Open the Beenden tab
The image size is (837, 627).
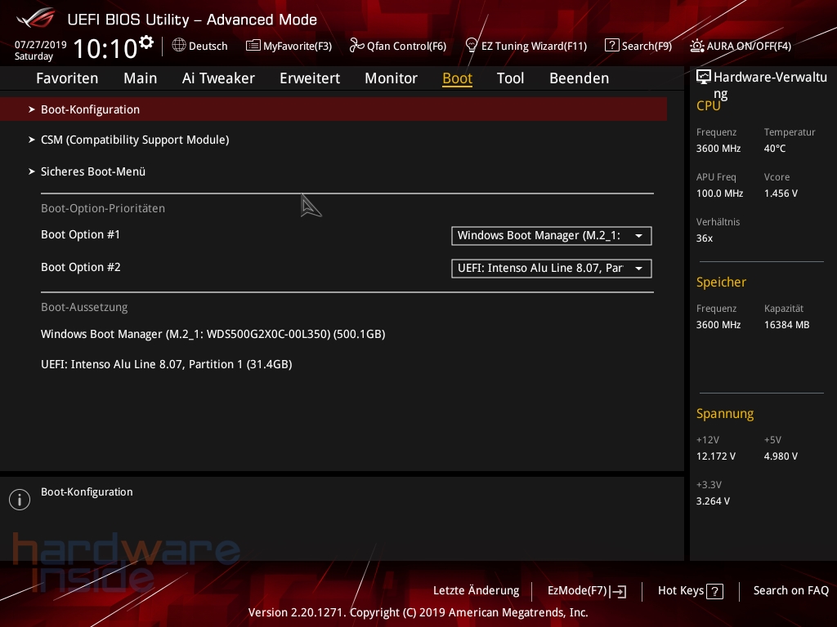580,78
